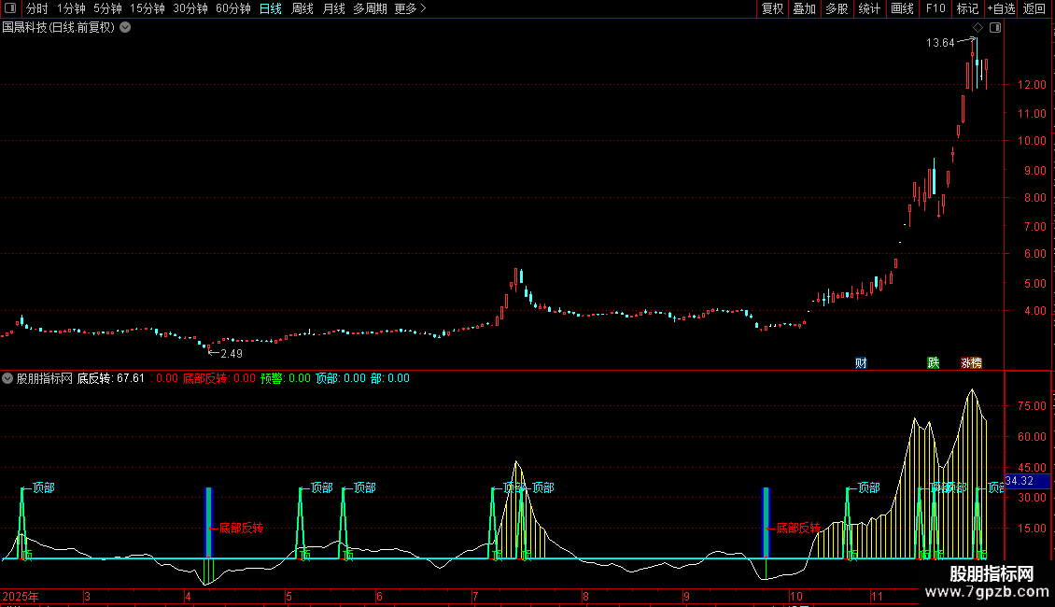This screenshot has height=607, width=1055.
Task: Open F10 company information
Action: [x=935, y=8]
